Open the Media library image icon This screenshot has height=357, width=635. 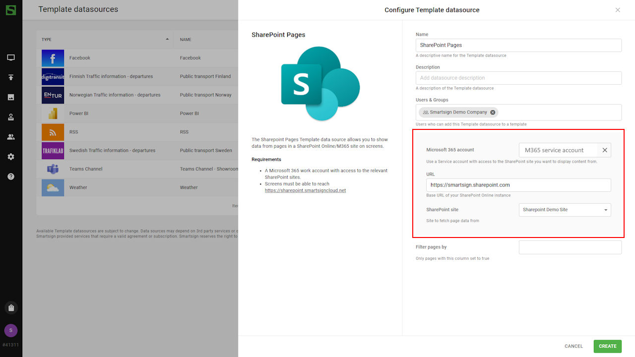point(11,97)
